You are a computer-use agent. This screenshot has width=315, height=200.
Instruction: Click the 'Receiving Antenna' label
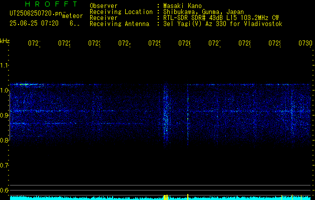(x=120, y=24)
